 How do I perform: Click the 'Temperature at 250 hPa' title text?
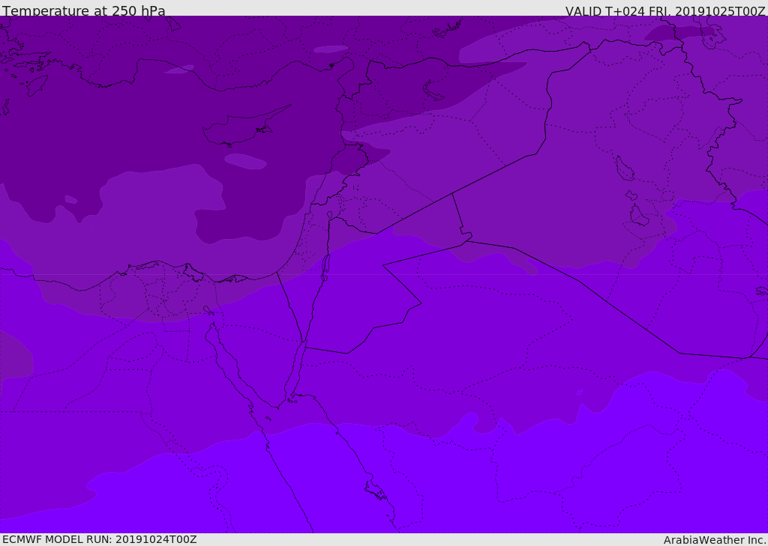[84, 10]
